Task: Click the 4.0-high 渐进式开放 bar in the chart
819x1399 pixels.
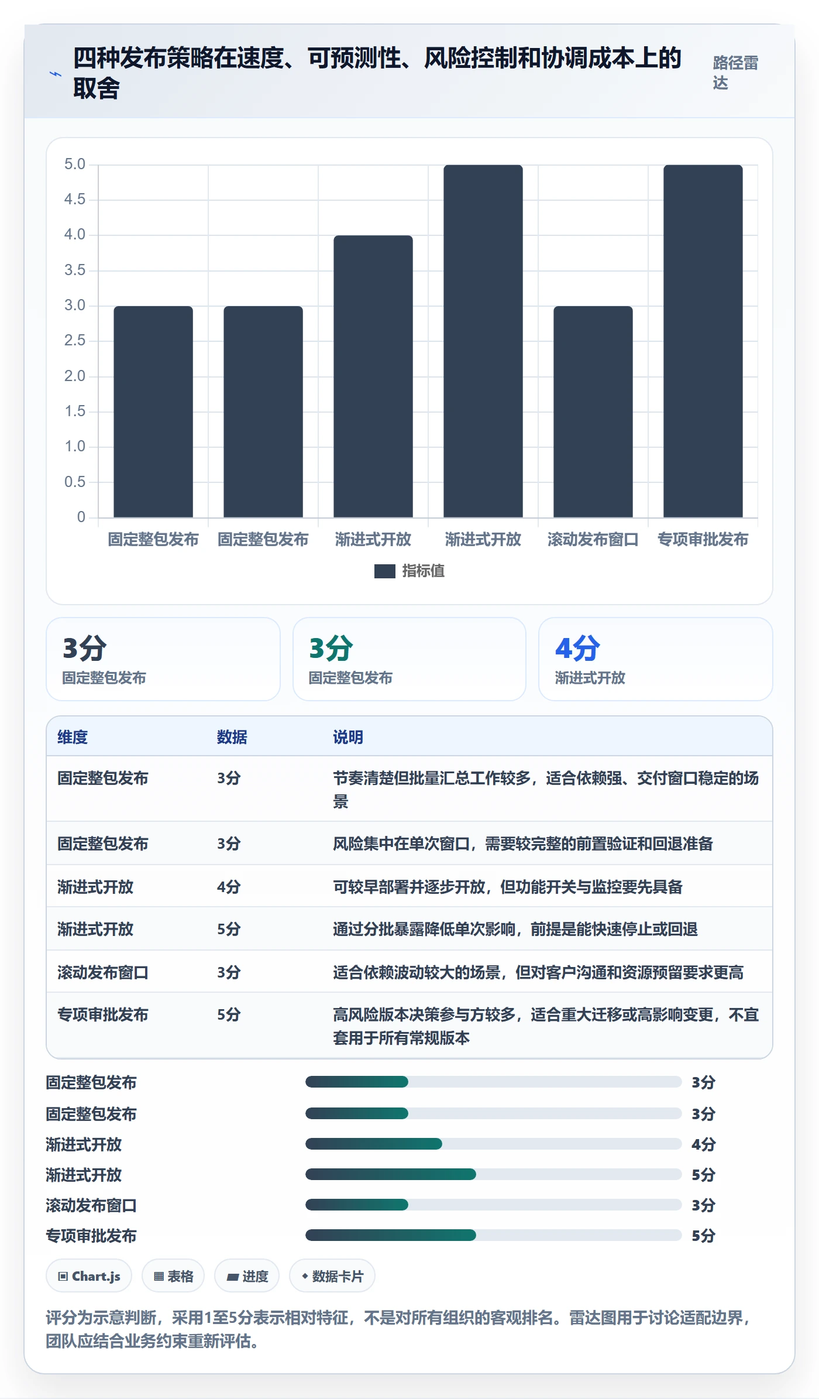Action: (x=373, y=376)
